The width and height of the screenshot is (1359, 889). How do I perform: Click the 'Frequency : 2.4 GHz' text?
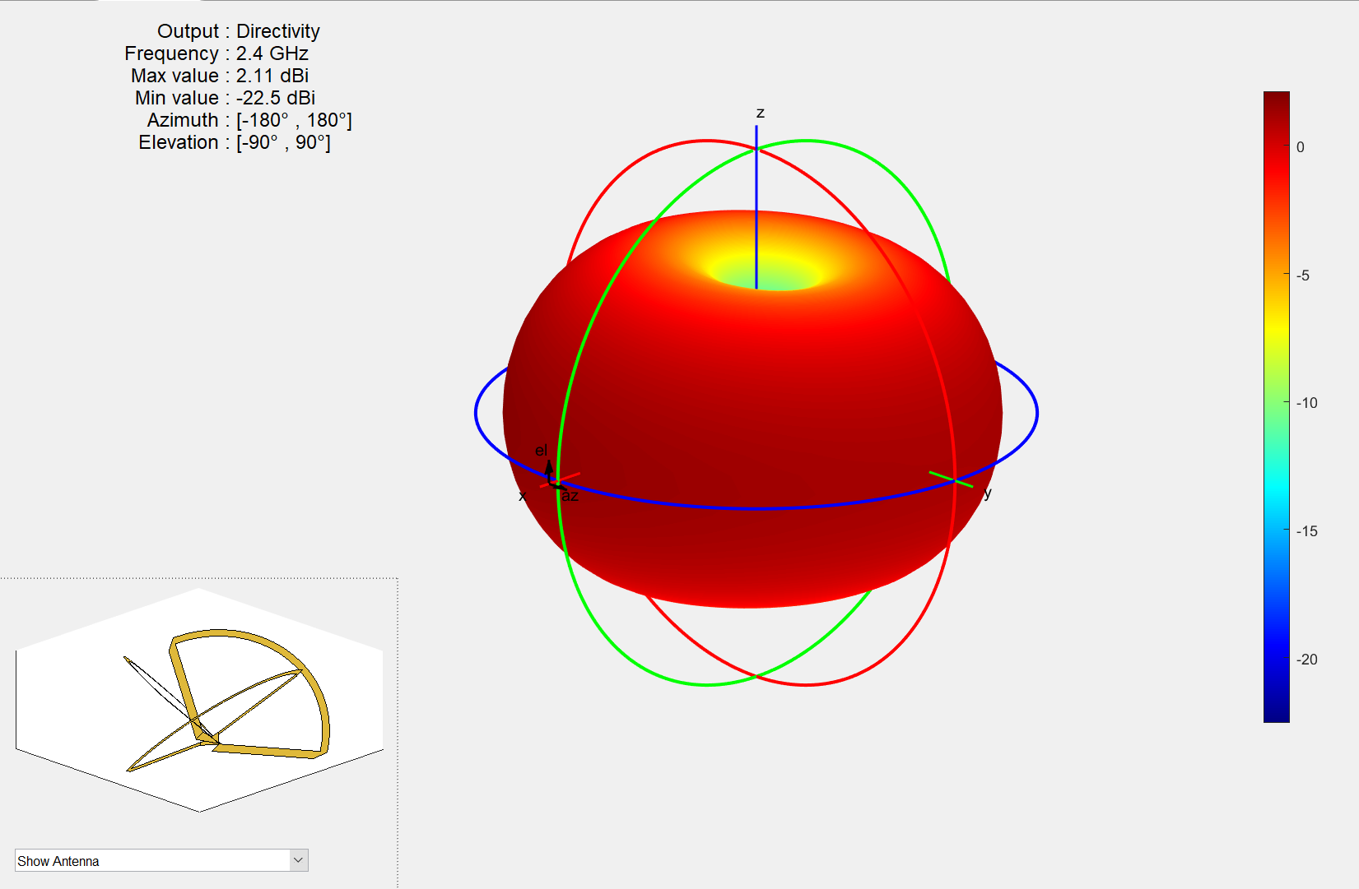click(x=216, y=53)
